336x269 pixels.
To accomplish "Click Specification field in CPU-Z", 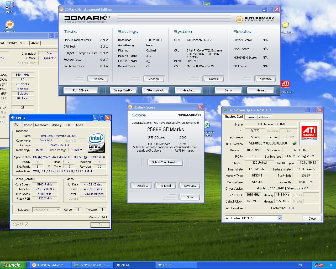I will tap(69, 157).
